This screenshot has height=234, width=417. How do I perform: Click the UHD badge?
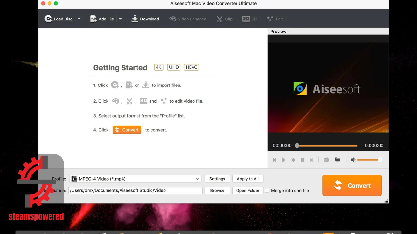[x=174, y=67]
